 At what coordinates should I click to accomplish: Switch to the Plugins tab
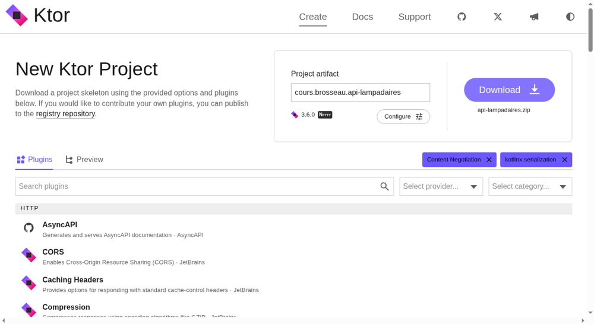tap(34, 160)
